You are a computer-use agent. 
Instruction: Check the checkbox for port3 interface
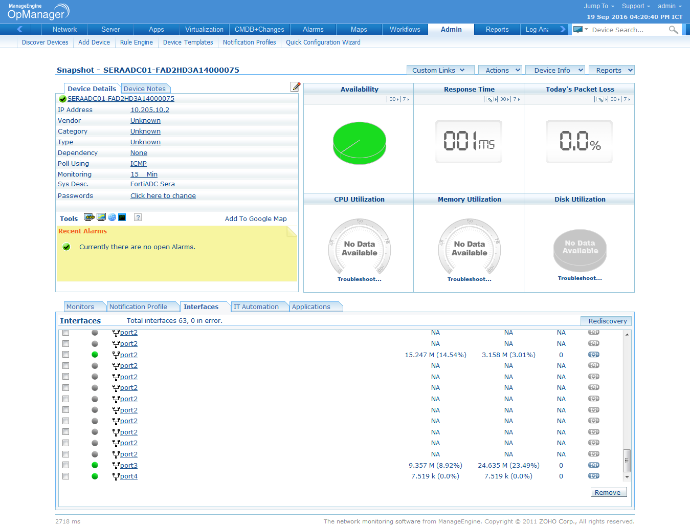65,465
